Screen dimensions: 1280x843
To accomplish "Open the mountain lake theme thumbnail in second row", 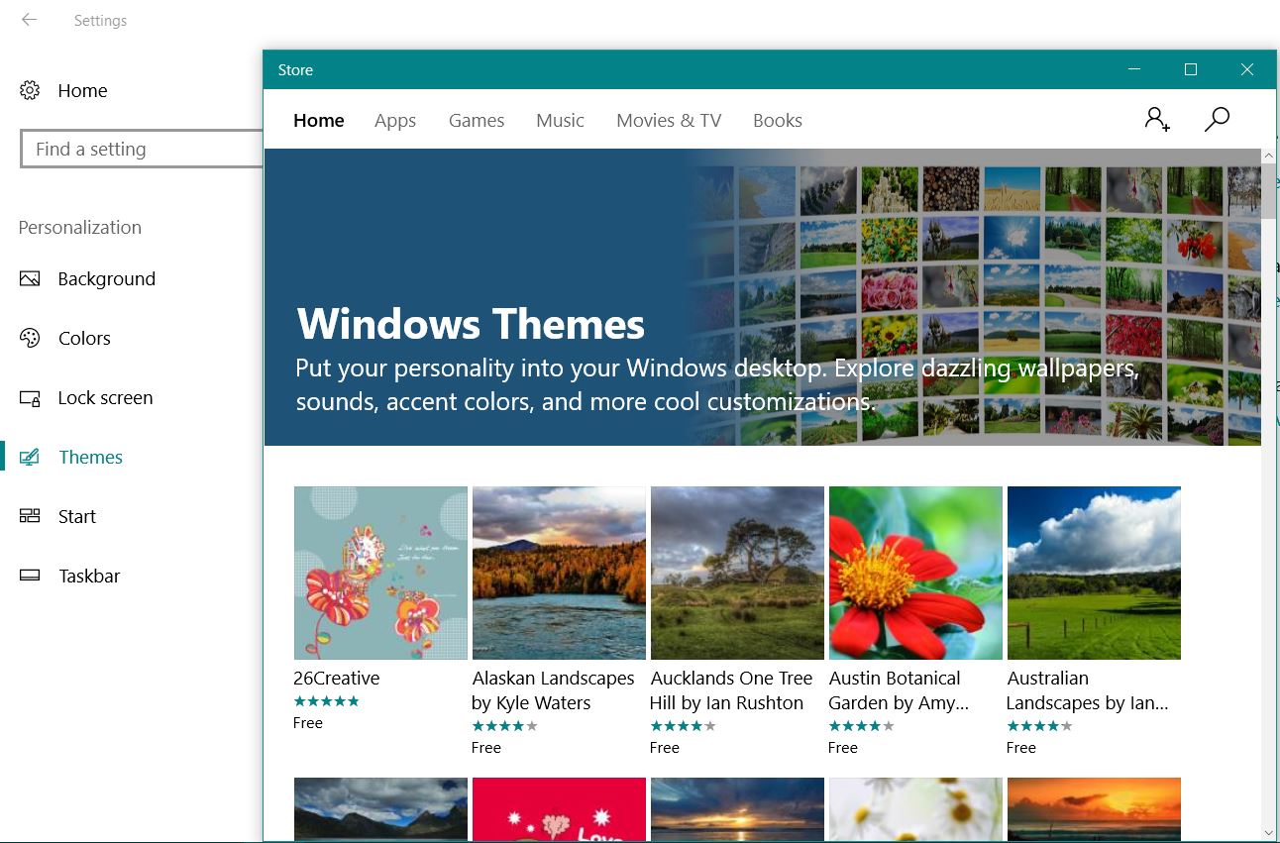I will click(380, 810).
